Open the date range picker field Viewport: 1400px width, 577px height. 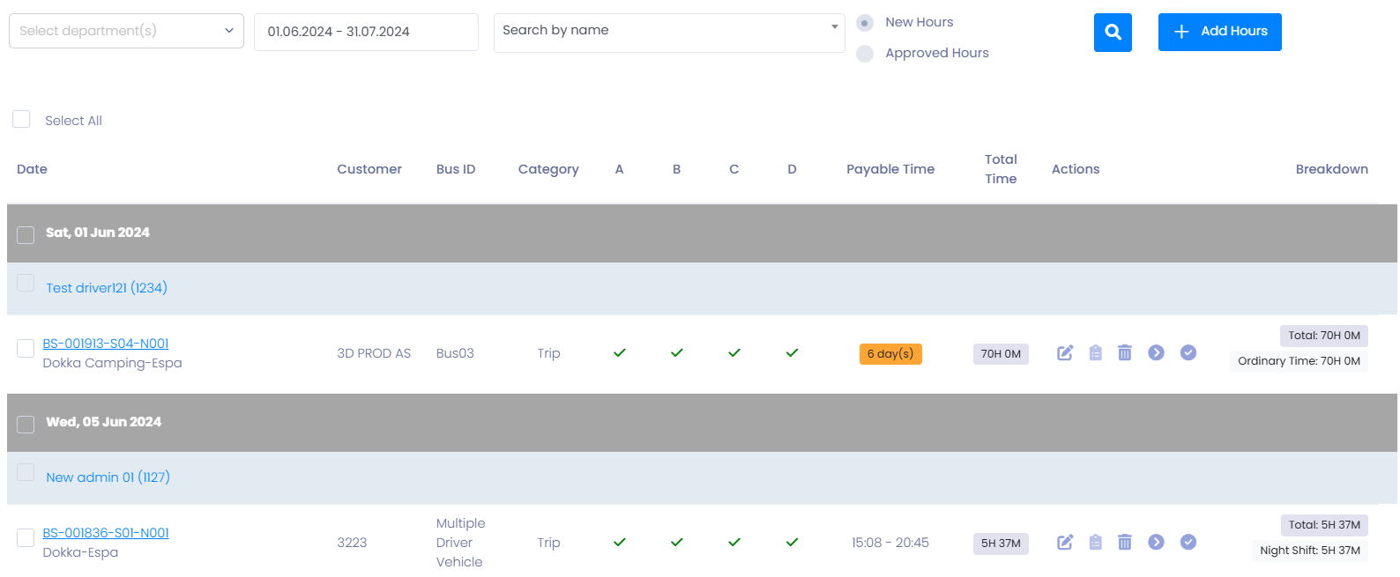coord(366,32)
